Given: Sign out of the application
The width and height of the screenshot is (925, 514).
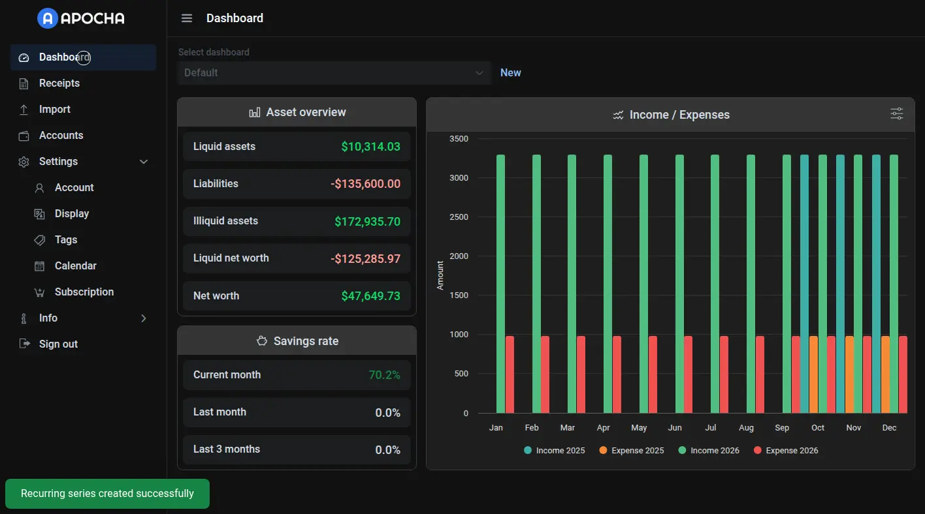Looking at the screenshot, I should (x=58, y=344).
